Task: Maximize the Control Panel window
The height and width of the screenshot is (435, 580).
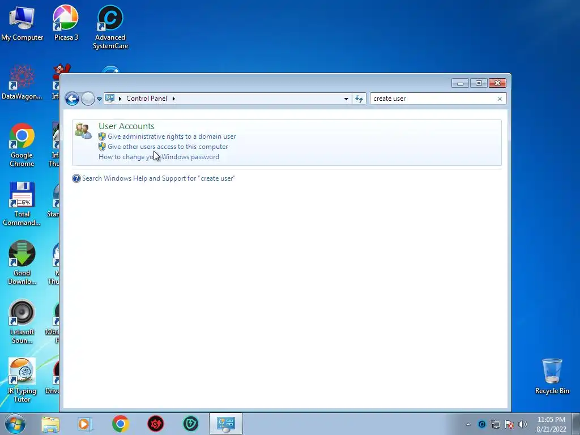Action: click(479, 83)
